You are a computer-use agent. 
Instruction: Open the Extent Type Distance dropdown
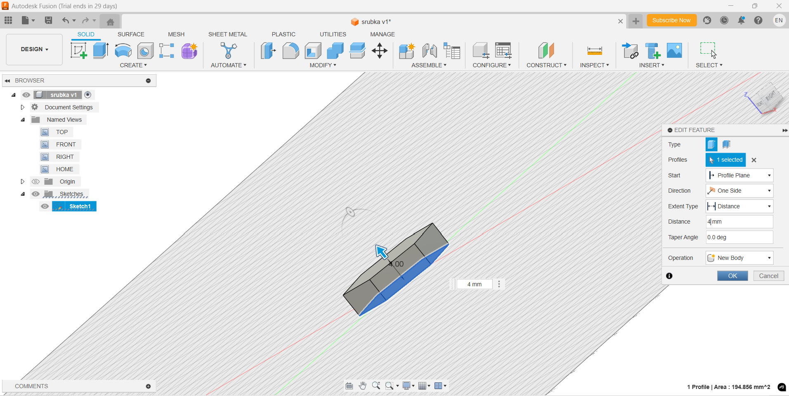click(739, 206)
